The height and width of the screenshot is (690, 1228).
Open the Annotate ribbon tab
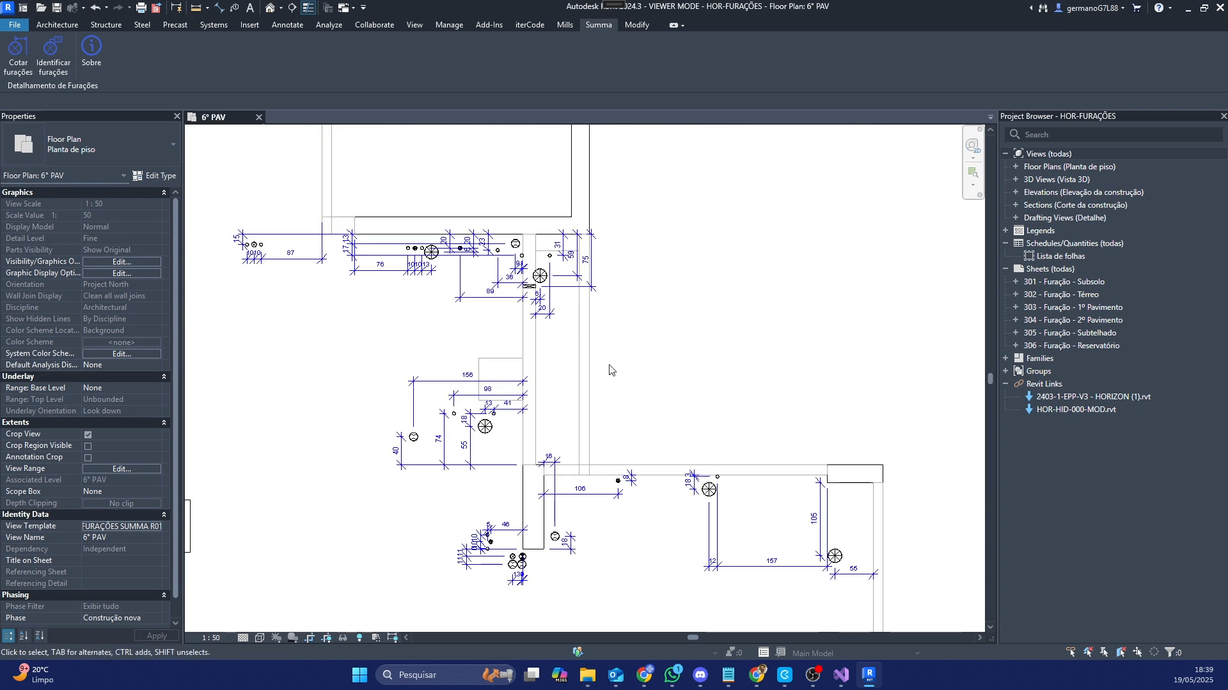coord(287,25)
